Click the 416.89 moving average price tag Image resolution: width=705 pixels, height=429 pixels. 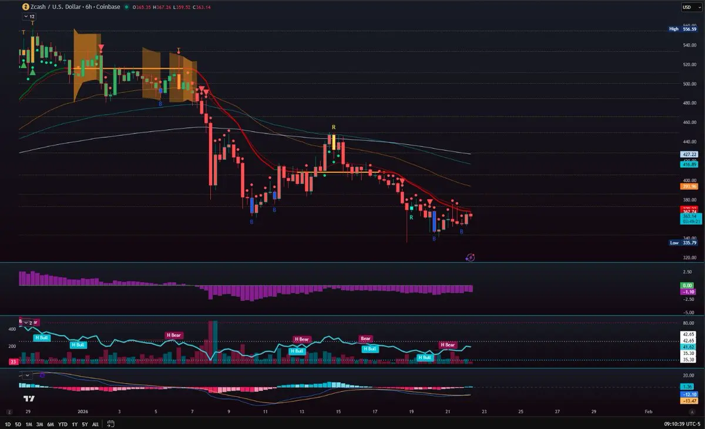point(689,165)
